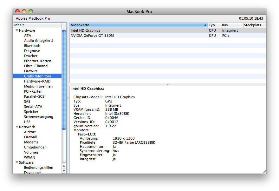Open Firewall under Netzwerk
The image size is (279, 191).
pyautogui.click(x=30, y=137)
